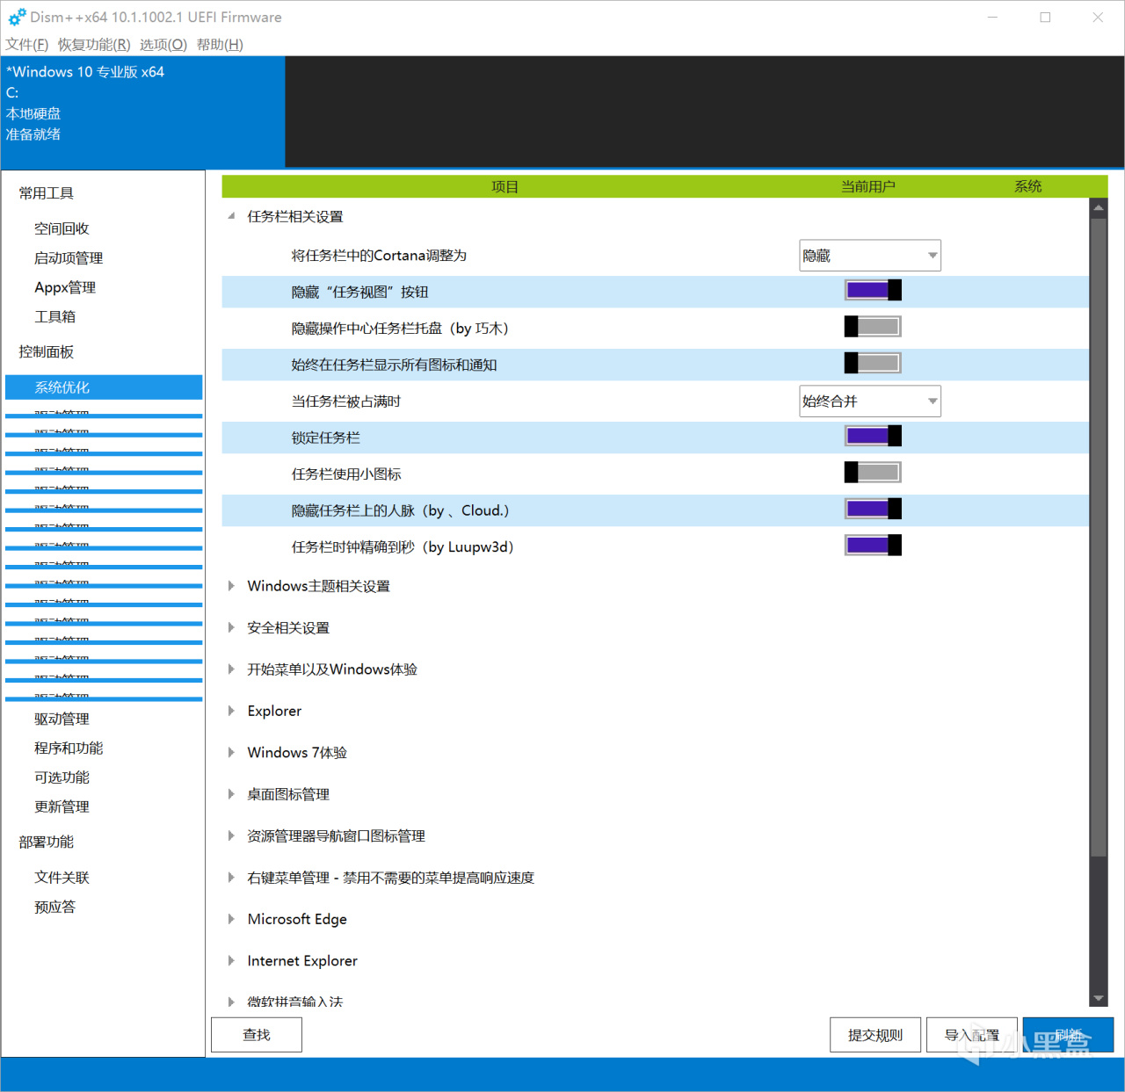Collapse the 任务栏相关设置 group
This screenshot has width=1125, height=1092.
coord(231,216)
